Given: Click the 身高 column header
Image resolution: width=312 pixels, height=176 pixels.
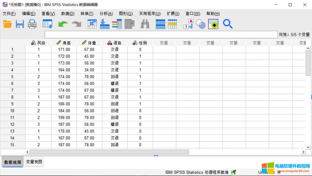Looking at the screenshot, I should [64, 43].
